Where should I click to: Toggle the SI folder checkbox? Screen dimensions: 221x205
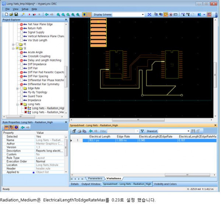pos(17,48)
